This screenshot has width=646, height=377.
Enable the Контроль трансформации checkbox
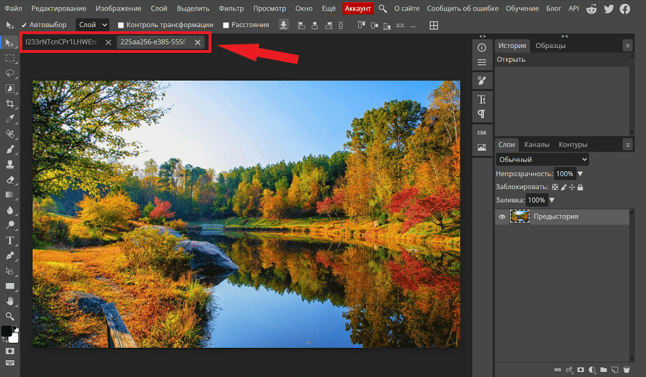pos(121,25)
